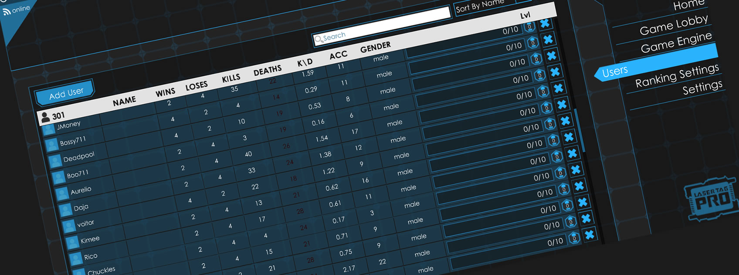Delete user JMoney with the X icon
The height and width of the screenshot is (275, 739).
click(545, 23)
